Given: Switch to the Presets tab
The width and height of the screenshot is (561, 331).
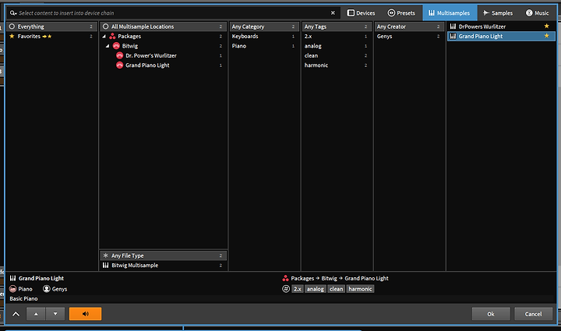Looking at the screenshot, I should pos(401,13).
